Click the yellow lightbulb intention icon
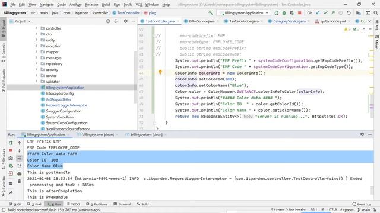The image size is (380, 213). point(160,72)
